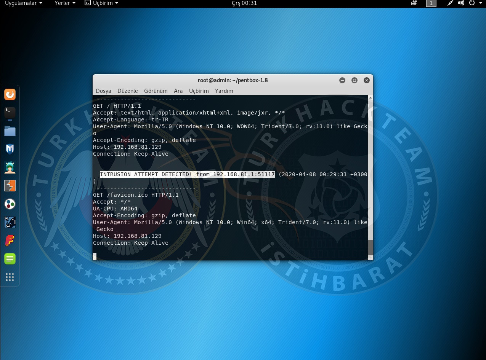Open the volume speaker icon
Viewport: 486px width, 360px height.
(x=461, y=3)
